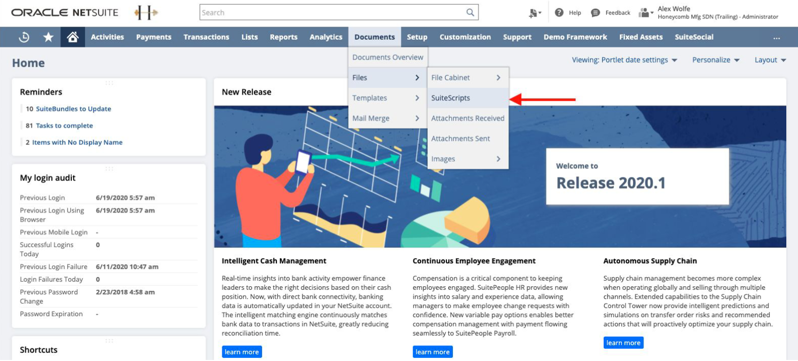The width and height of the screenshot is (798, 361).
Task: Click the Help link text
Action: [575, 13]
